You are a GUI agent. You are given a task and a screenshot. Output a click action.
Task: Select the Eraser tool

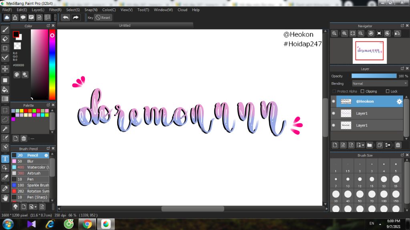(5, 39)
